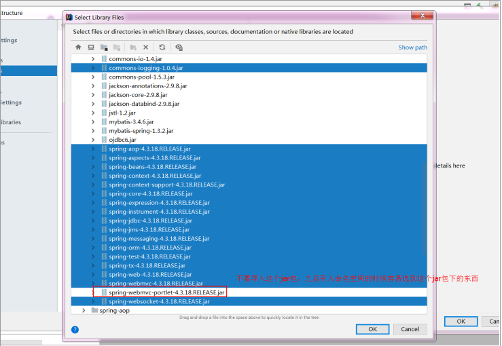Confirm with the dialog OK button
This screenshot has height=346, width=502.
[x=373, y=329]
